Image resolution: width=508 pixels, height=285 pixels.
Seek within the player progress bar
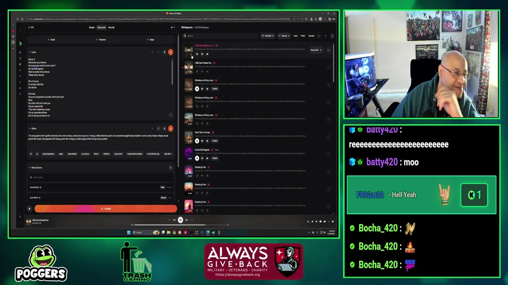[x=181, y=225]
